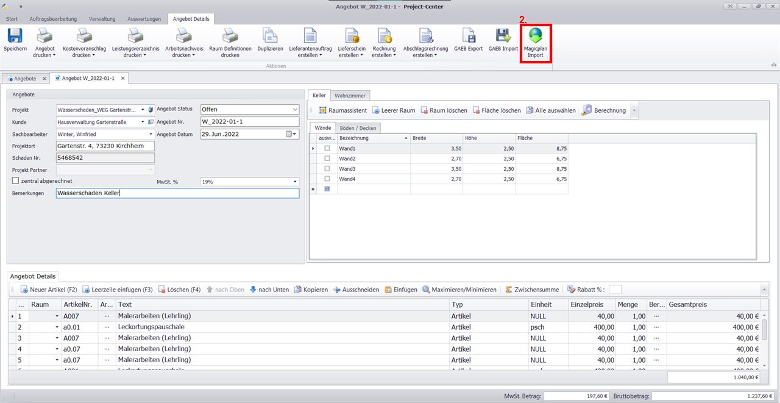Open the Sachbearbeiter dropdown

tap(150, 134)
